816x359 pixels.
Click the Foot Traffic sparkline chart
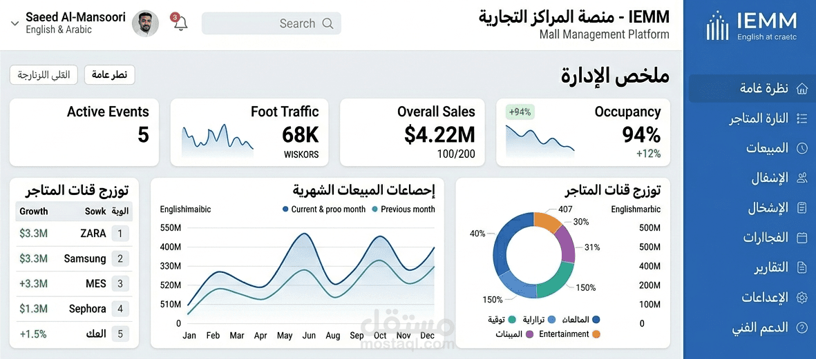217,141
